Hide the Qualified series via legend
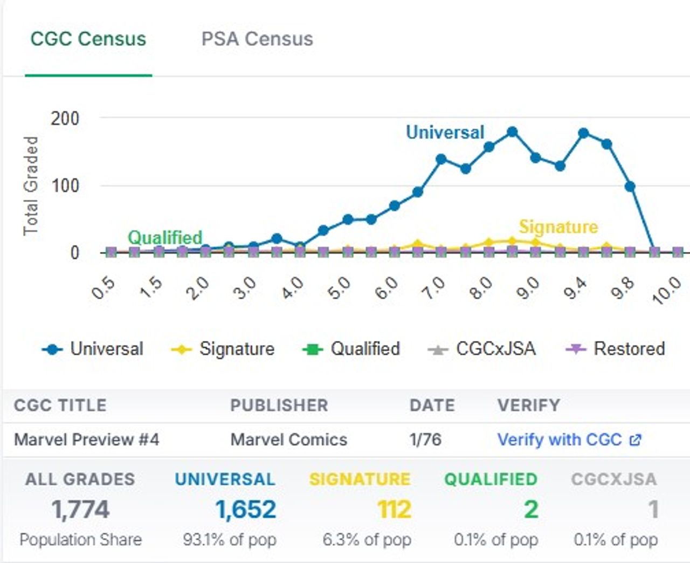 [365, 349]
